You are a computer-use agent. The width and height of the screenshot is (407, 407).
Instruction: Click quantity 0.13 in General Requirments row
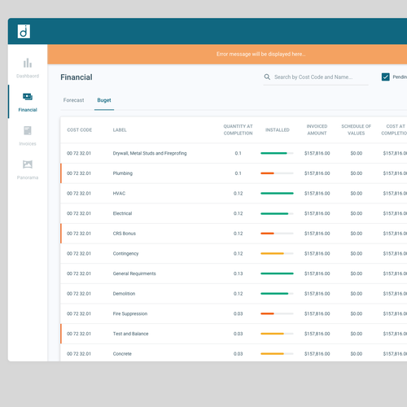coord(238,274)
